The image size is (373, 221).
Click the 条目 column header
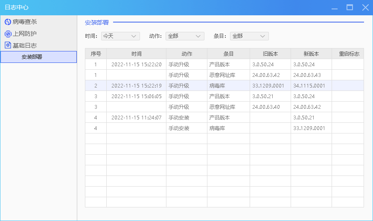pos(228,54)
